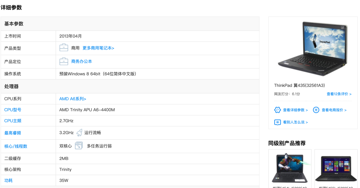Open the 查看电商报价 link
360x188 pixels.
coord(334,110)
